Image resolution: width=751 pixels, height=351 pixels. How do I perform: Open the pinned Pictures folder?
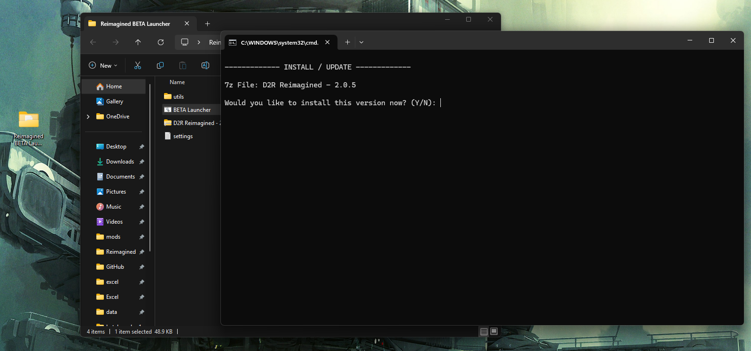pyautogui.click(x=116, y=192)
